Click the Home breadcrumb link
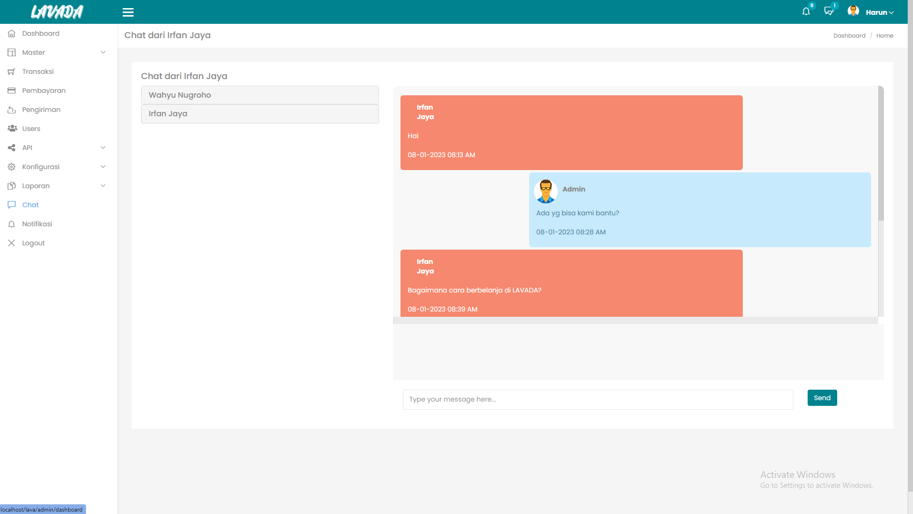Viewport: 913px width, 514px height. (884, 36)
